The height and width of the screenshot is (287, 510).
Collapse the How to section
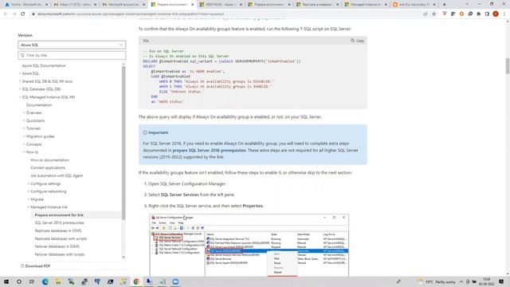click(x=24, y=152)
